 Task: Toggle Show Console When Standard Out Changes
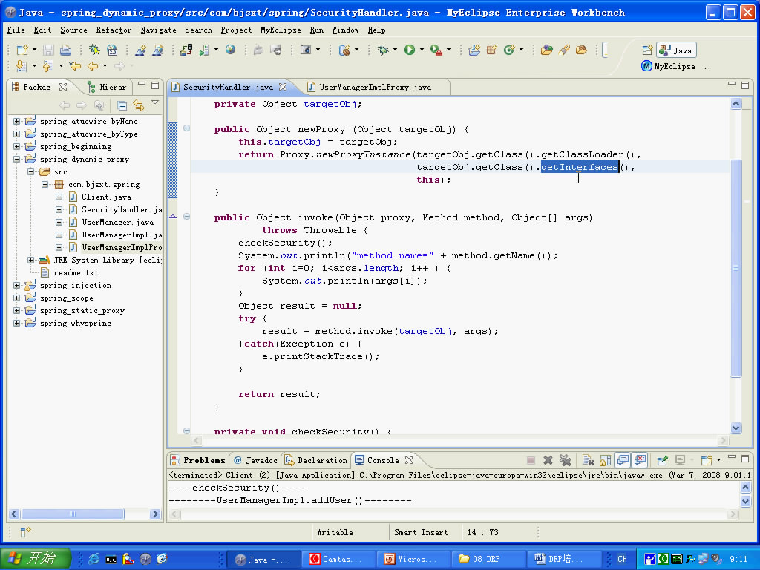point(623,460)
